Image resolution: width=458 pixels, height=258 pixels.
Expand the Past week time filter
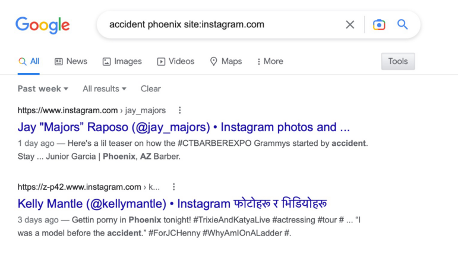pyautogui.click(x=43, y=88)
